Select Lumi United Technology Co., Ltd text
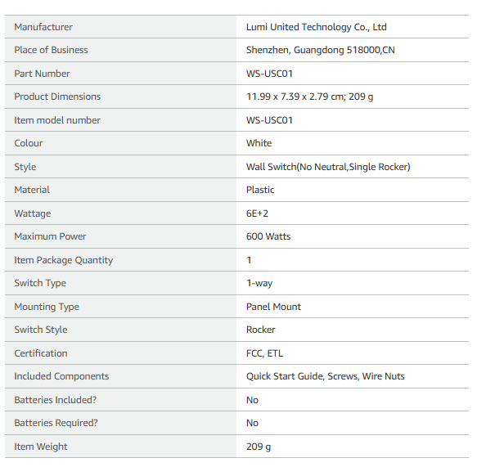 [316, 27]
